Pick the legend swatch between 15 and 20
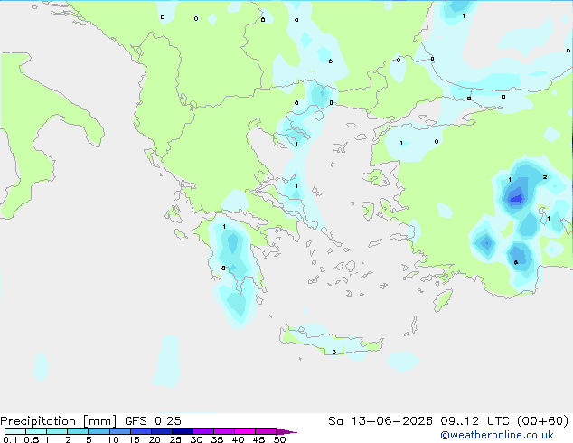Image resolution: width=573 pixels, height=443 pixels. pyautogui.click(x=140, y=431)
